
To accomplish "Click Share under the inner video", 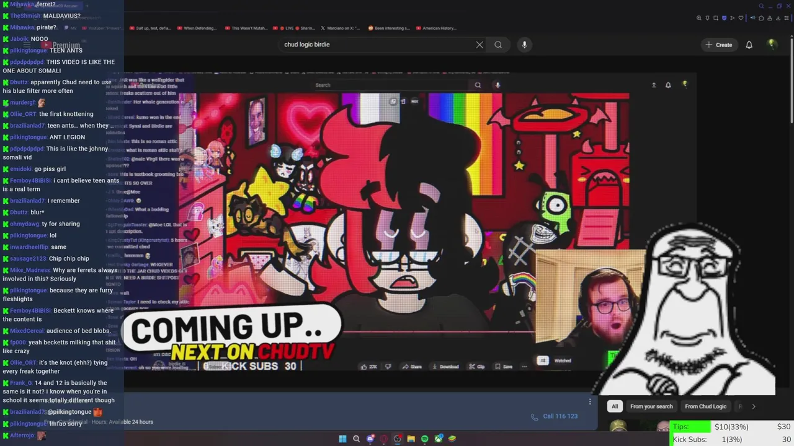I will tap(412, 367).
